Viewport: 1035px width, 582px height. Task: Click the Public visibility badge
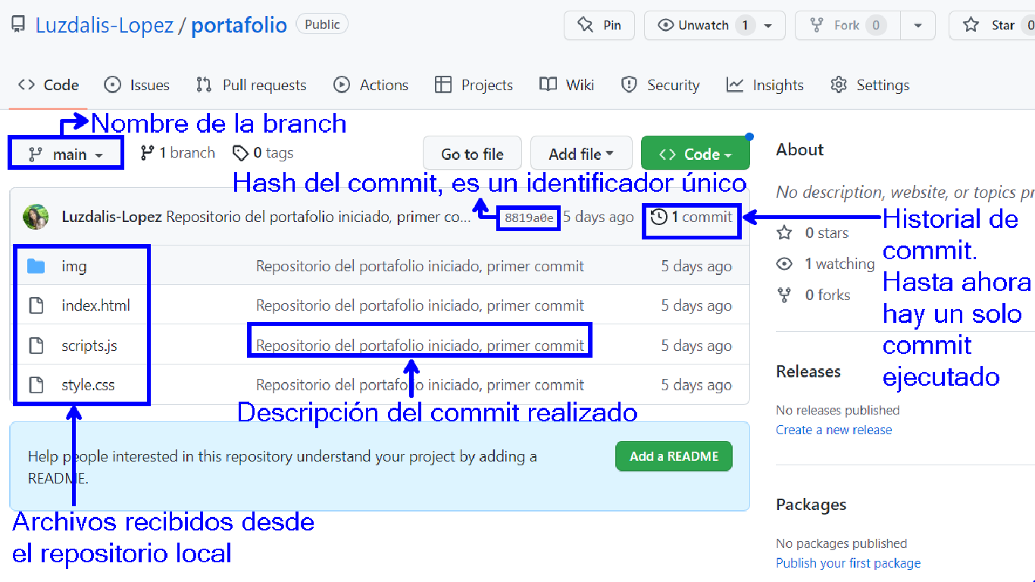coord(322,24)
